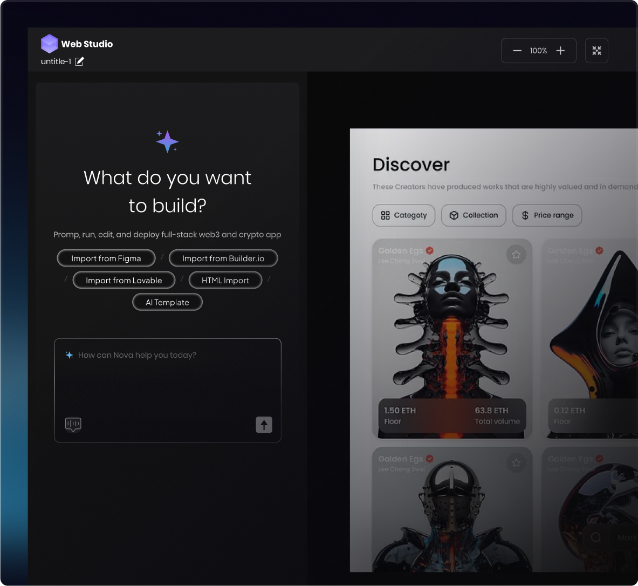This screenshot has height=586, width=638.
Task: Choose Import from Builder.io
Action: click(223, 258)
